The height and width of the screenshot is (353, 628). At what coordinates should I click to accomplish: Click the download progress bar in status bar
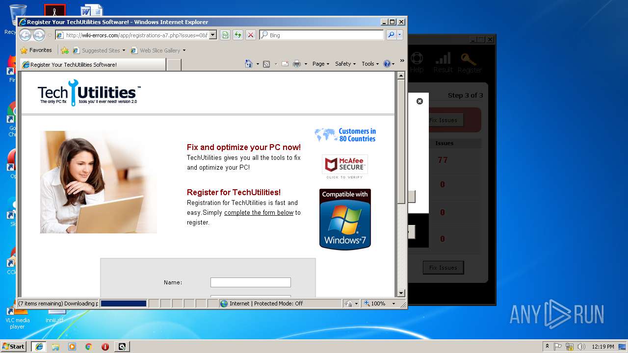click(124, 303)
